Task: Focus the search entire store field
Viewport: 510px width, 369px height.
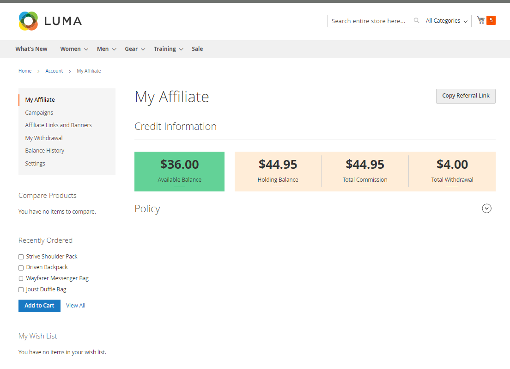Action: click(x=370, y=21)
